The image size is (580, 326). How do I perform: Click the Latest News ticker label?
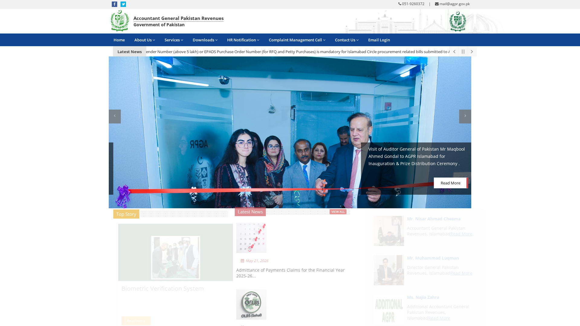130,52
